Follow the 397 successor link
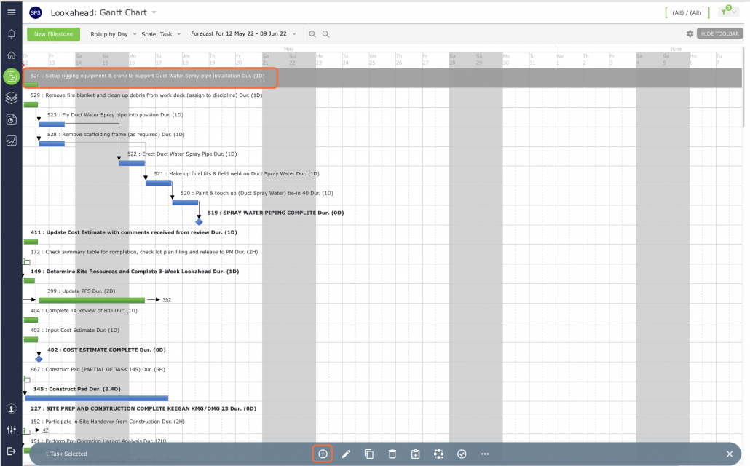 pyautogui.click(x=167, y=300)
